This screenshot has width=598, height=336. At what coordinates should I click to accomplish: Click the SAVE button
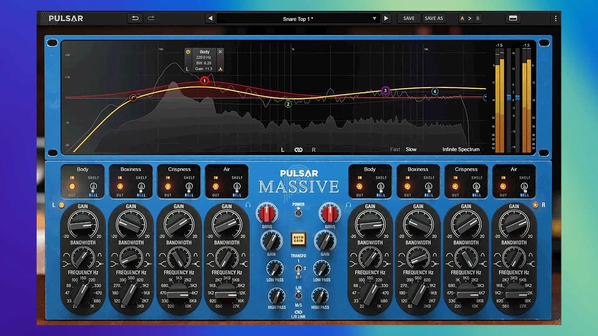(x=409, y=18)
